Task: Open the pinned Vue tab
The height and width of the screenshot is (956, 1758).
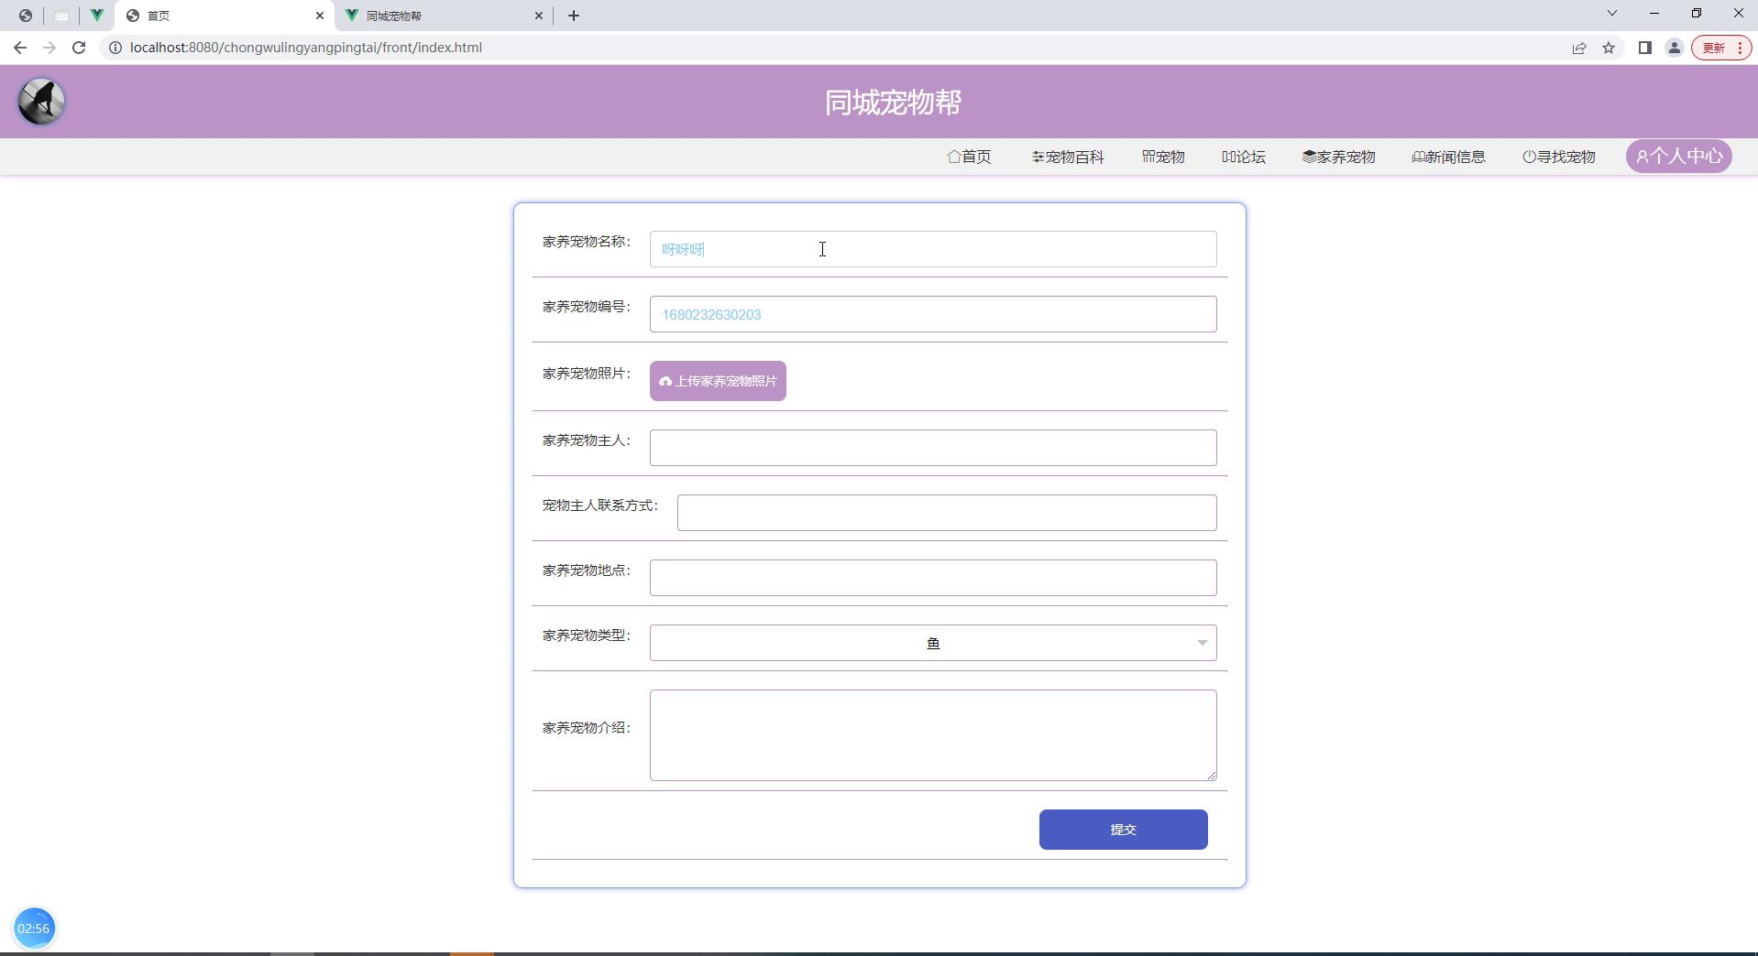Action: point(96,16)
